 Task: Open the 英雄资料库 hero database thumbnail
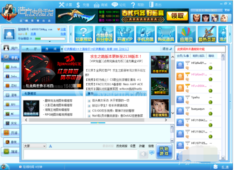click(x=160, y=65)
